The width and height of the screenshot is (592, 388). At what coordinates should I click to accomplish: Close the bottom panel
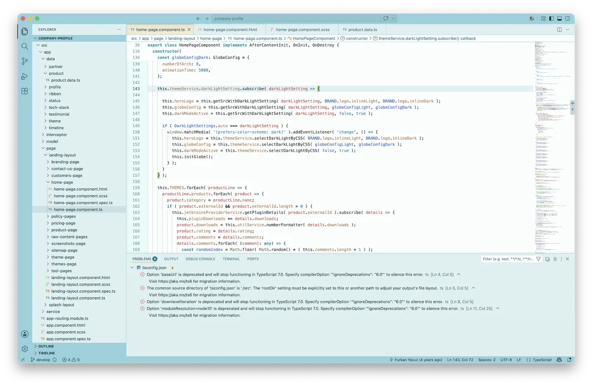(567, 259)
